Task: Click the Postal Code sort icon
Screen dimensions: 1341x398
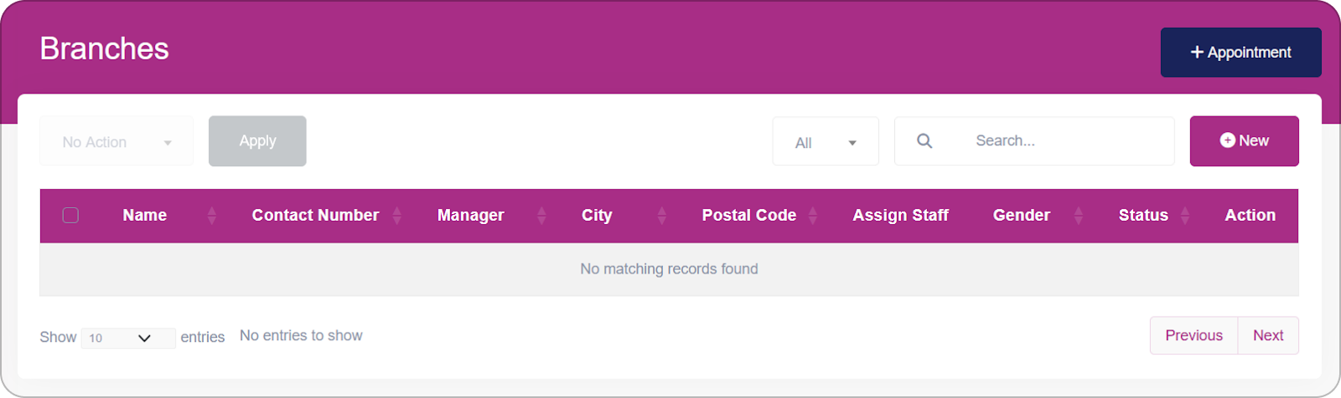Action: pyautogui.click(x=813, y=216)
